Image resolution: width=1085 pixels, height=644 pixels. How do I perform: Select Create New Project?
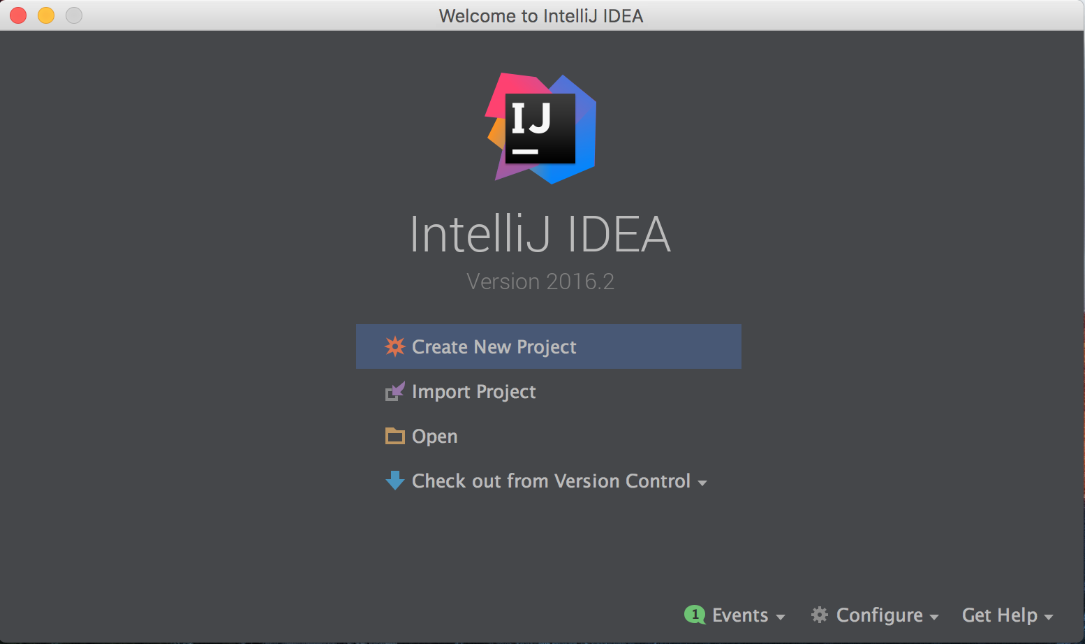[549, 346]
